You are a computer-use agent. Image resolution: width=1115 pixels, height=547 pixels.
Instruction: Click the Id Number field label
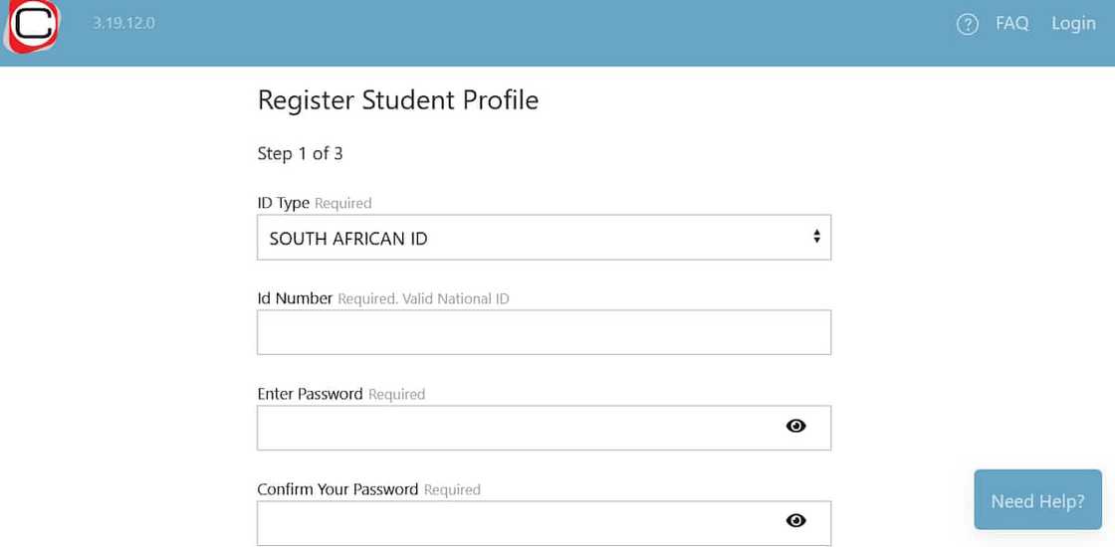point(295,298)
